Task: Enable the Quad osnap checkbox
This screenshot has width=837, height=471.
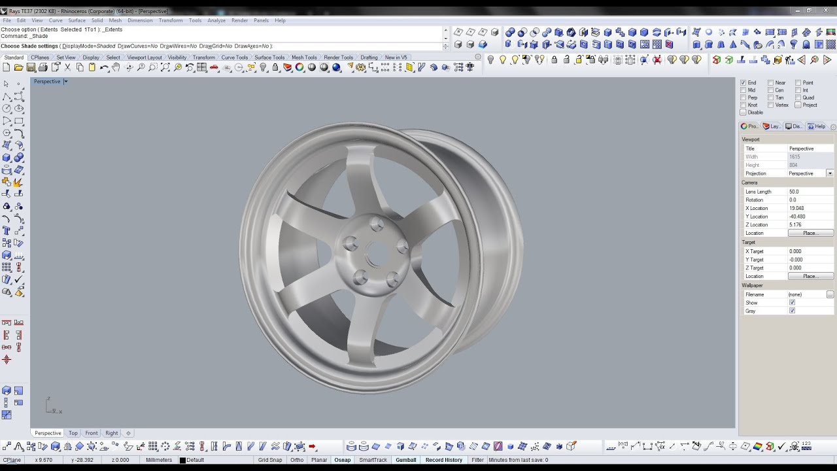Action: click(x=798, y=97)
